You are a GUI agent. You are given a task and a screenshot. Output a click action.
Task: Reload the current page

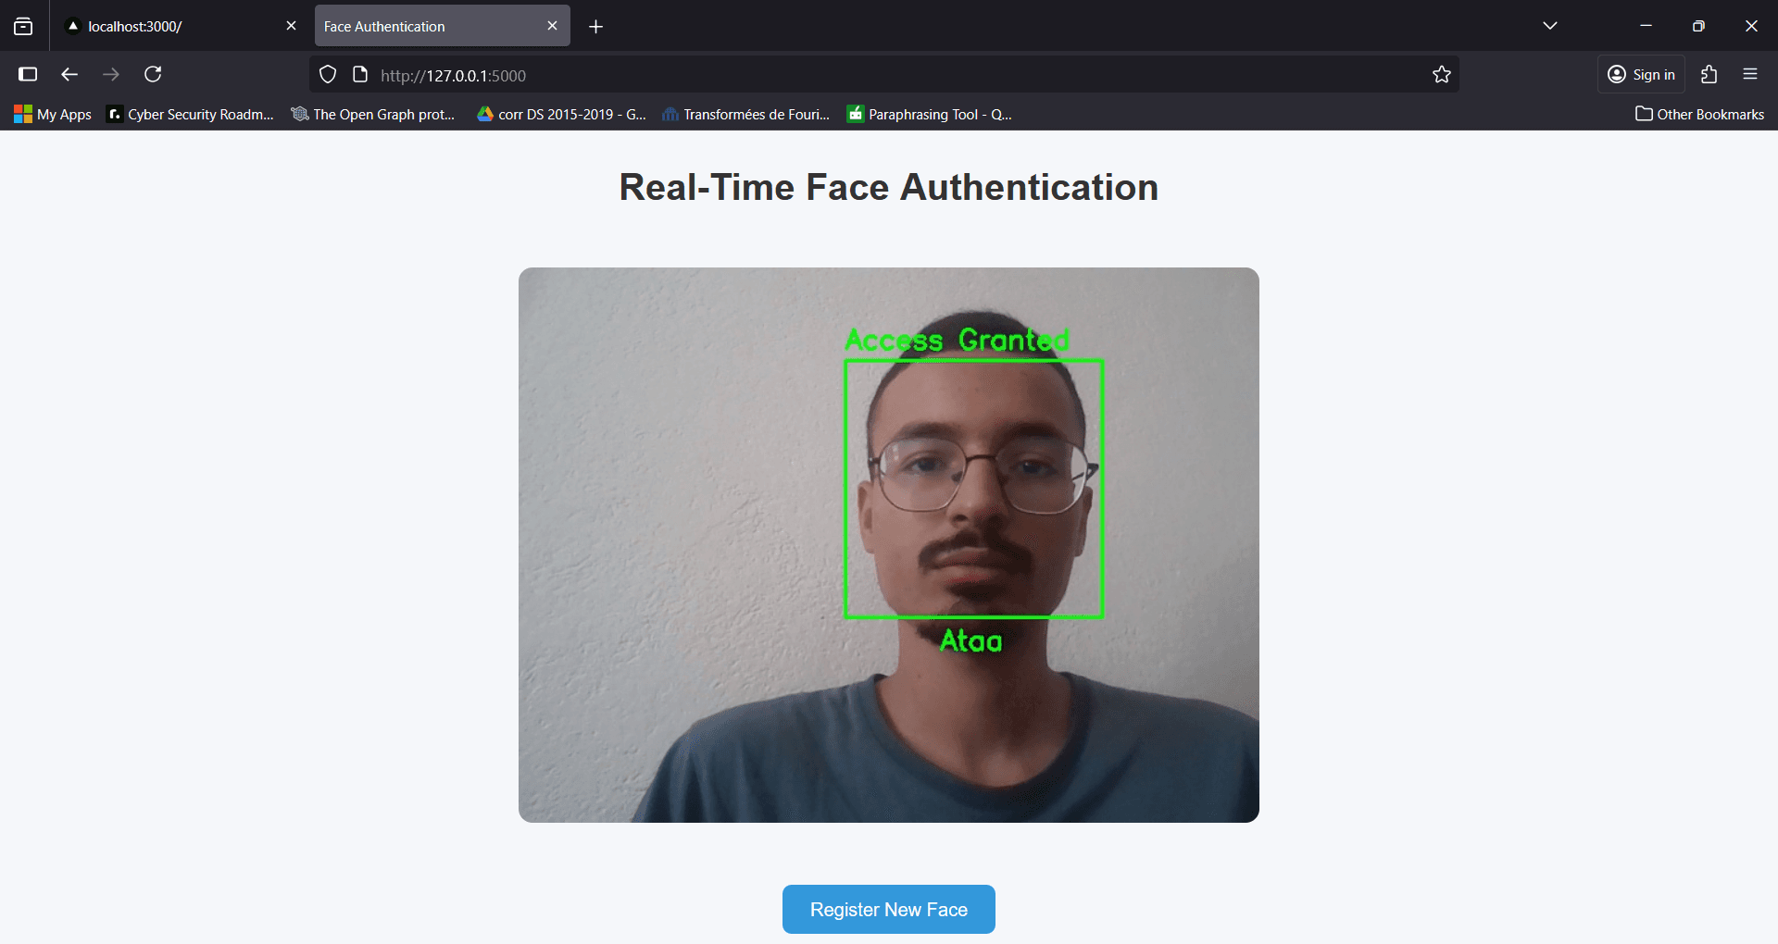point(153,74)
